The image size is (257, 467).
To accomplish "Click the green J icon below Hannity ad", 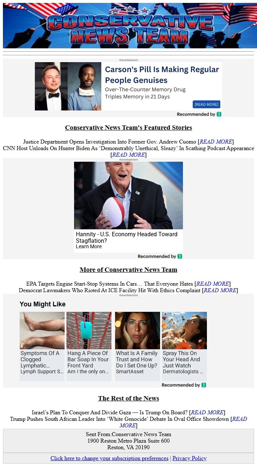I will coord(180,256).
